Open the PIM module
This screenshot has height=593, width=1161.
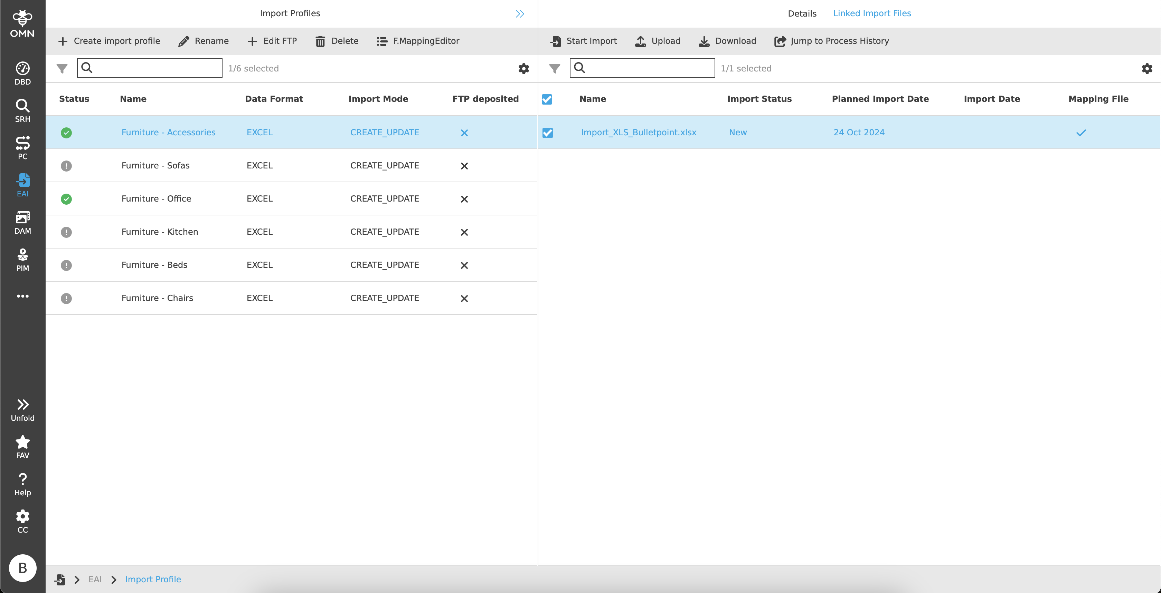tap(22, 259)
